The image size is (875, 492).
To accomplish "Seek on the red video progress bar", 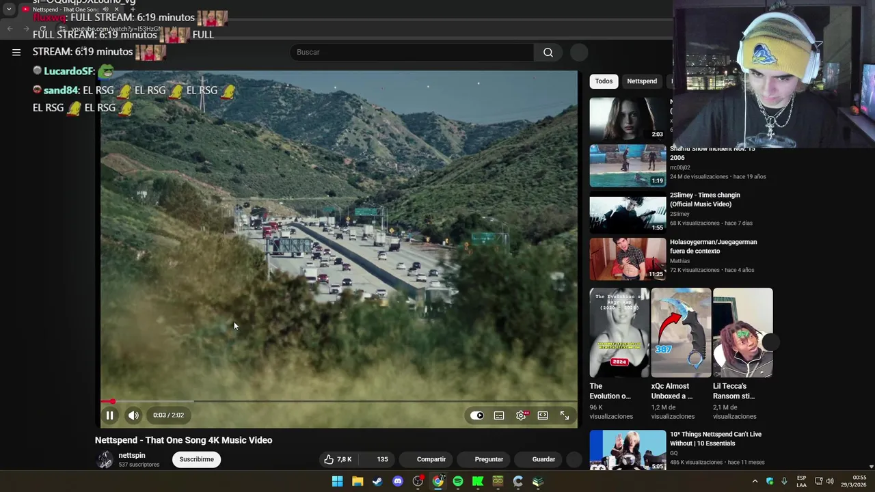I will pyautogui.click(x=338, y=402).
